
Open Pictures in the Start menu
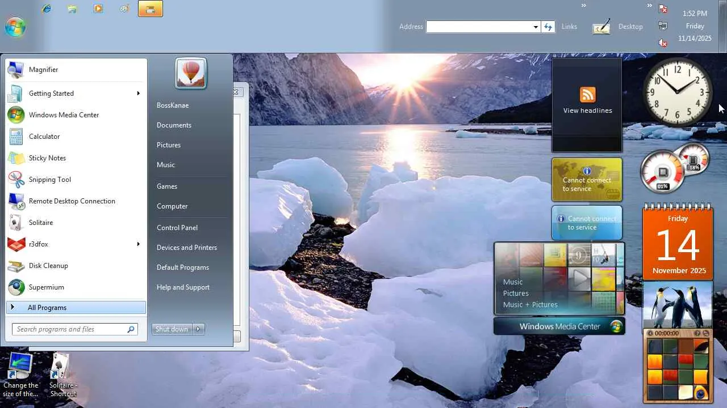pyautogui.click(x=169, y=145)
